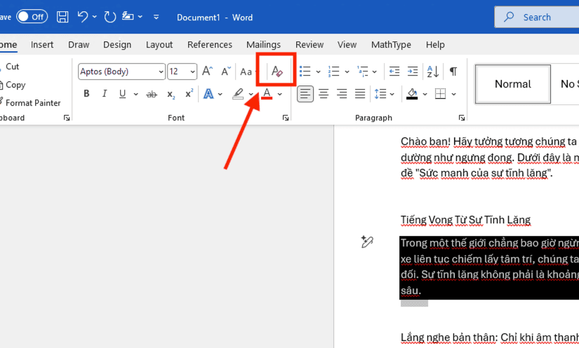Viewport: 579px width, 348px height.
Task: Click the Bullets list icon
Action: tap(305, 71)
